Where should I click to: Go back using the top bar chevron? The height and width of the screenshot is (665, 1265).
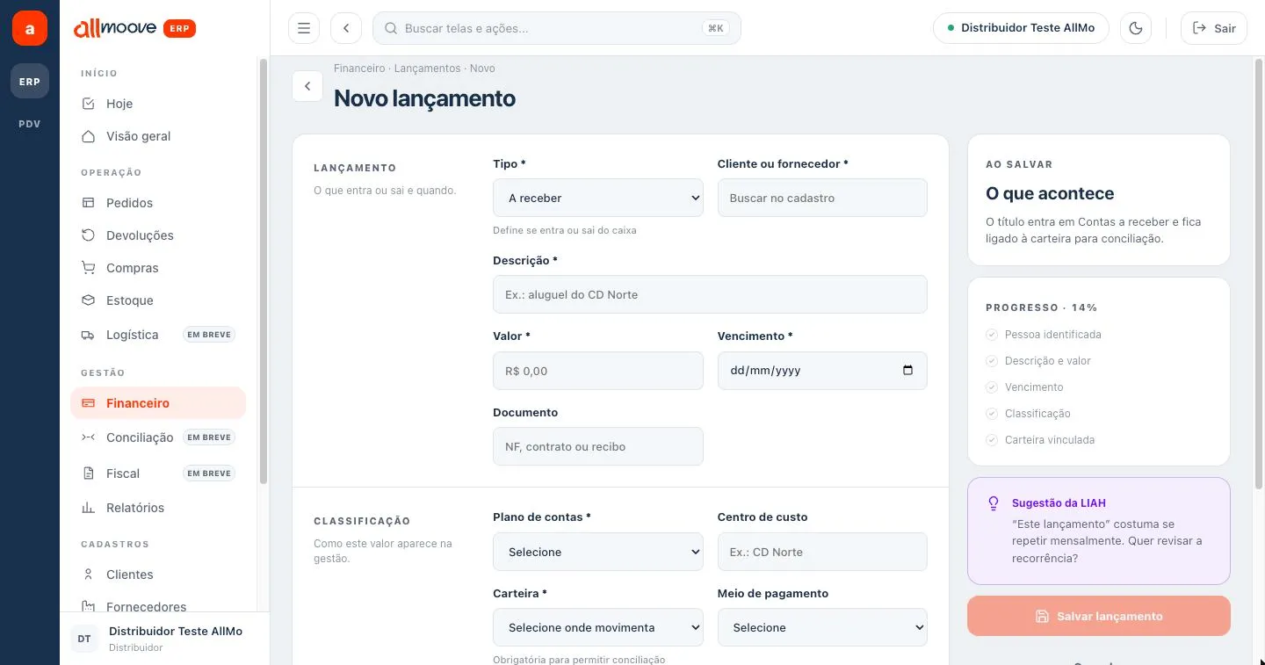[x=346, y=28]
